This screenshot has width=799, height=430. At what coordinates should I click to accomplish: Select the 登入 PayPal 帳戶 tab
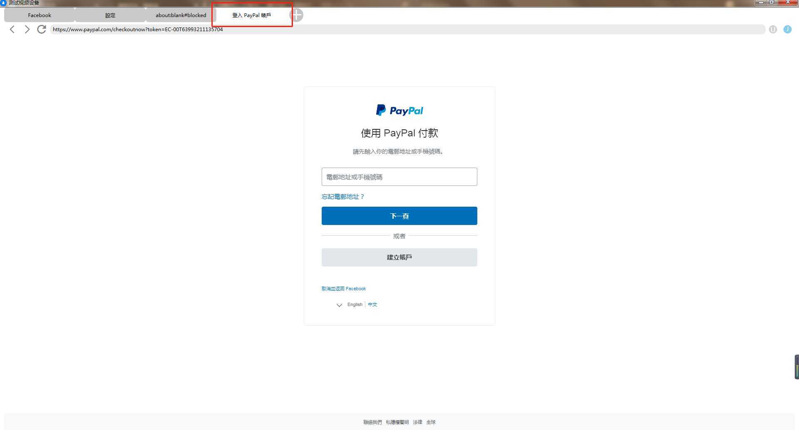tap(252, 15)
